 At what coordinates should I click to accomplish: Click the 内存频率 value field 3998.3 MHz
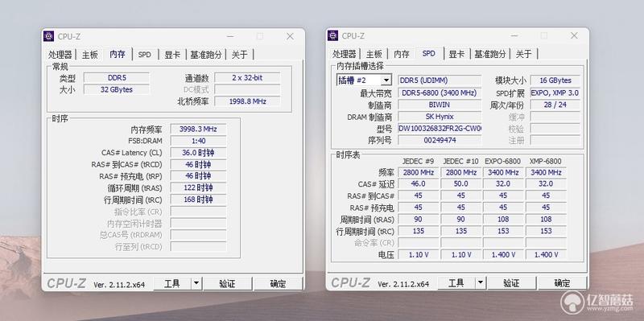pyautogui.click(x=198, y=129)
